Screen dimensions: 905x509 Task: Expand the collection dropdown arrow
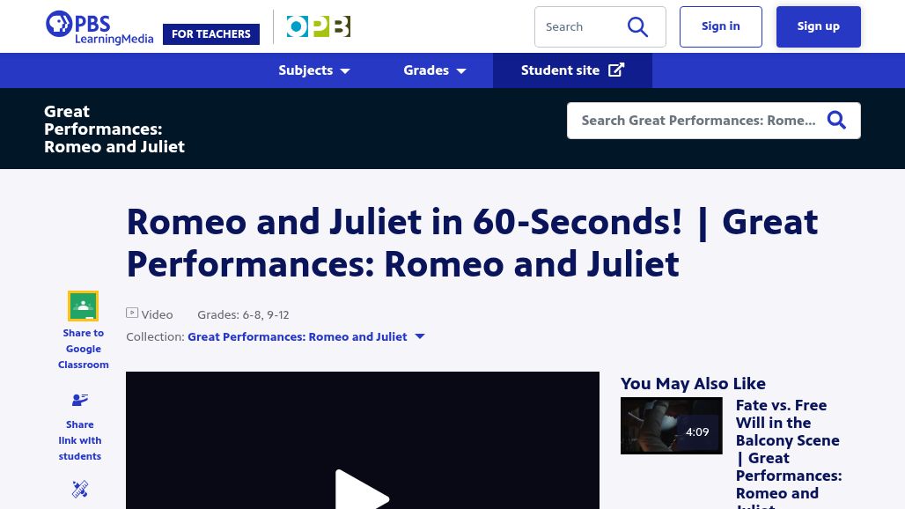(420, 336)
